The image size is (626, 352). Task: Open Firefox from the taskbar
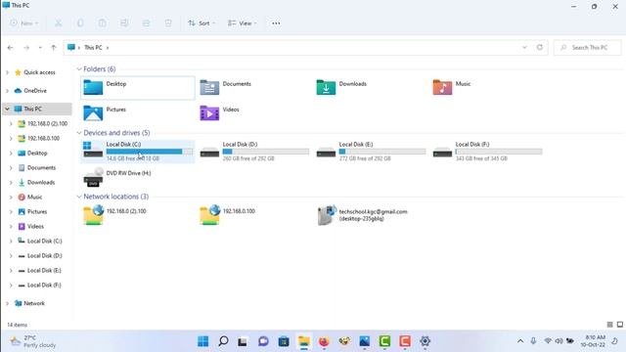click(324, 341)
